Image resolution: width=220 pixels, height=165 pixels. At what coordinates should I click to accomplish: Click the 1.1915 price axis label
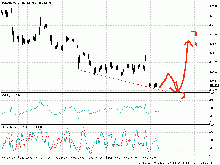pos(214,81)
